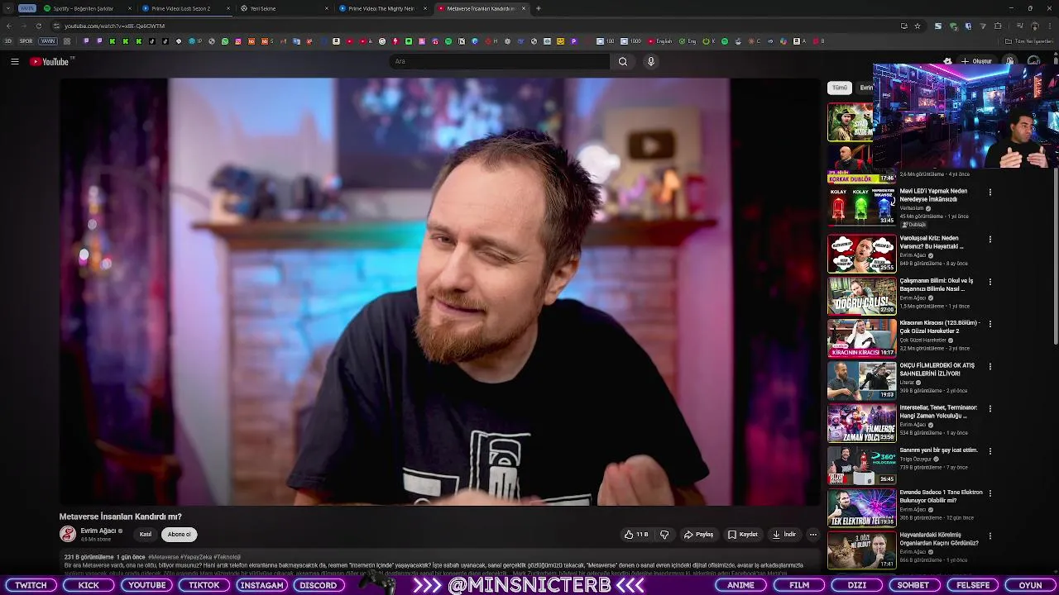Save the video with Kaydet
Screen dimensions: 1059x595
click(742, 535)
